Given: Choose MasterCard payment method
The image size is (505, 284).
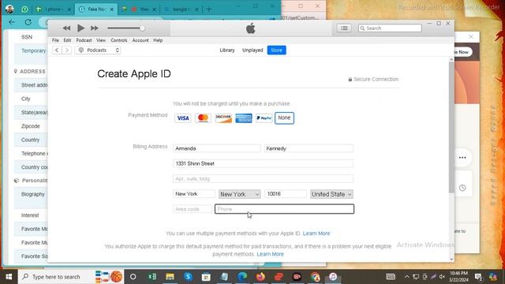Looking at the screenshot, I should click(203, 118).
